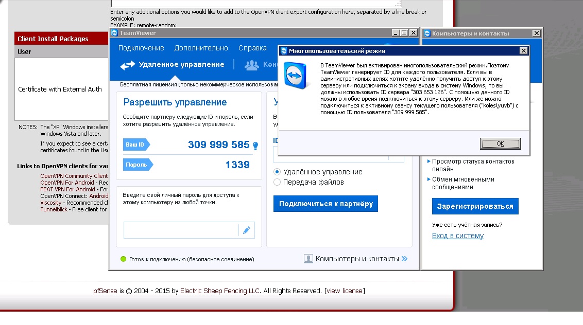
Task: Click OK in the multi-user mode dialog
Action: [x=500, y=144]
